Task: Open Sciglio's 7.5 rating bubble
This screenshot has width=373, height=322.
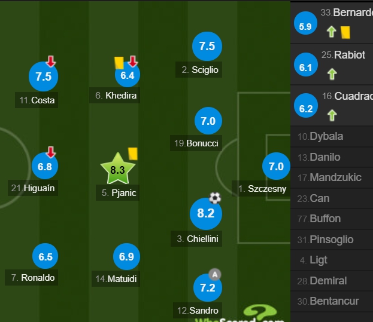Action: coord(207,46)
